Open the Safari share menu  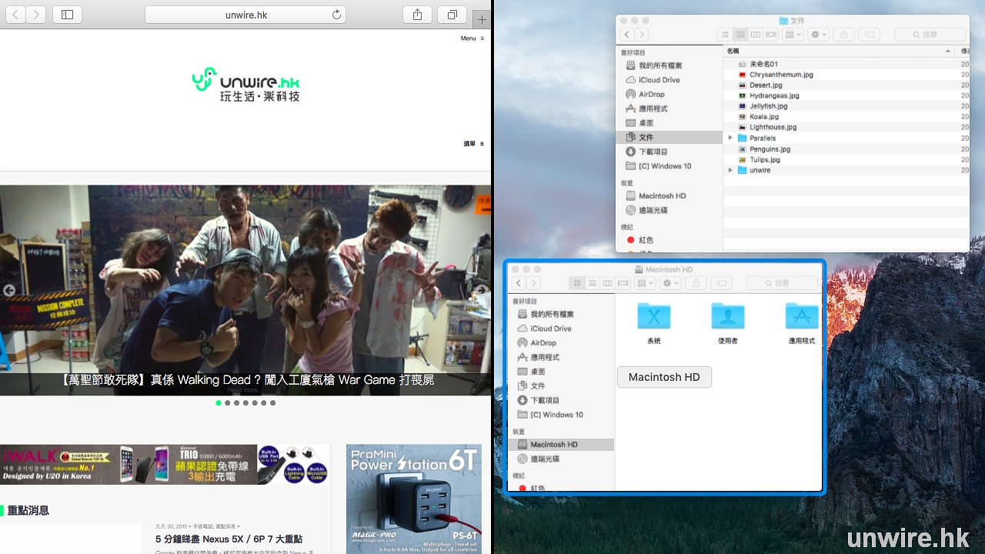417,15
